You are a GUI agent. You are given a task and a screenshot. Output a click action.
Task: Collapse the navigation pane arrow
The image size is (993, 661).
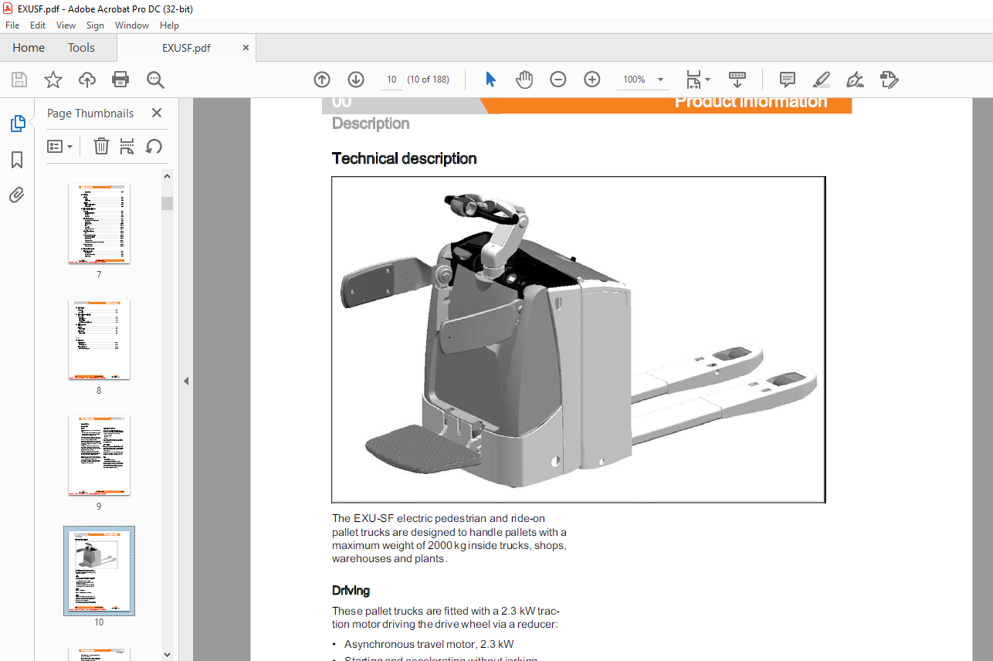pyautogui.click(x=186, y=381)
